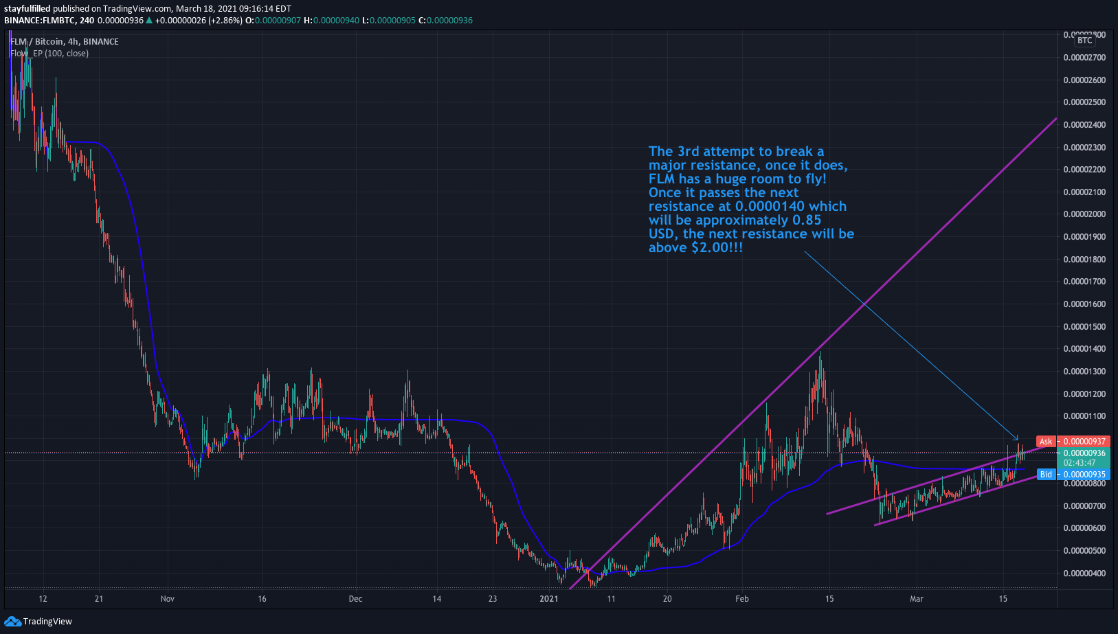Image resolution: width=1118 pixels, height=634 pixels.
Task: Click the 0.00002000 price axis label
Action: click(1084, 214)
